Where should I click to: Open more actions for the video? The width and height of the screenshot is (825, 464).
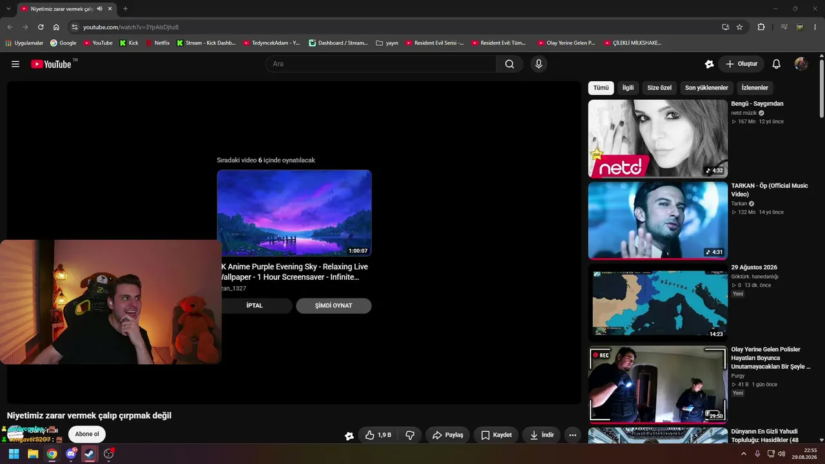[572, 435]
